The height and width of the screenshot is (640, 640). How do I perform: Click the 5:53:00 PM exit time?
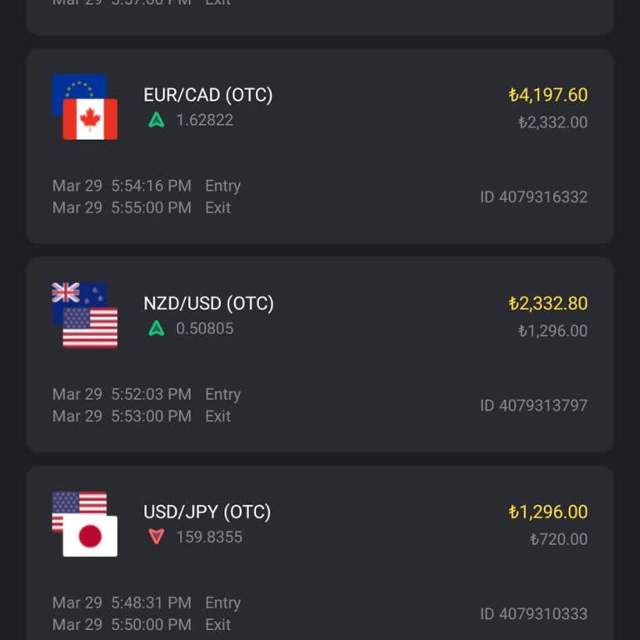click(x=151, y=416)
